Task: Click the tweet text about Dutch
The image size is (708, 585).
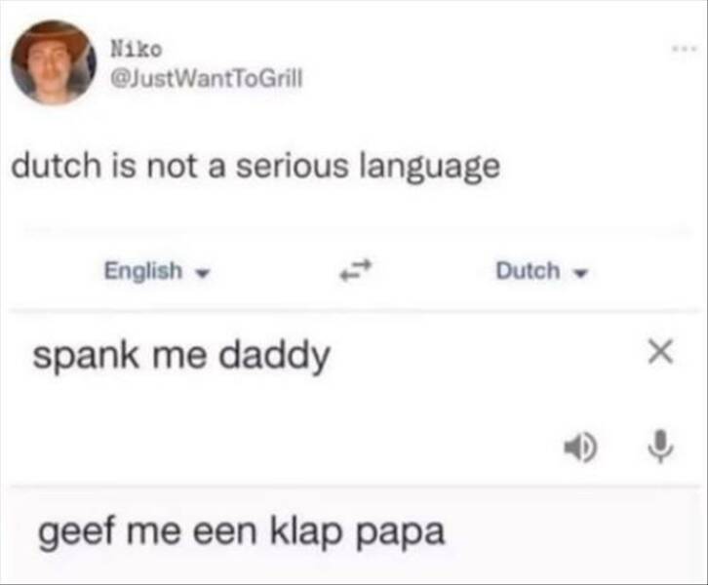Action: click(255, 167)
